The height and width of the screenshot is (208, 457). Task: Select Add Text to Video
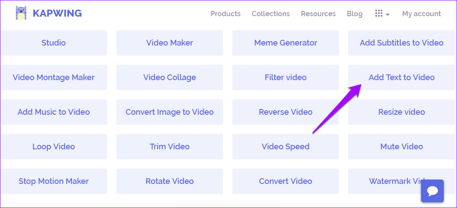tap(401, 78)
